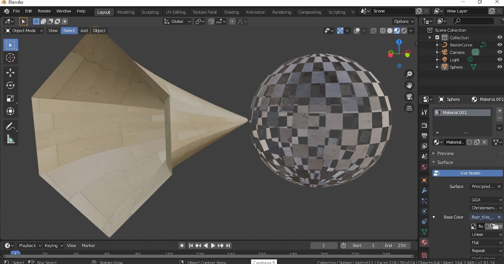
Task: Open the Global transform orientation dropdown
Action: (x=178, y=21)
